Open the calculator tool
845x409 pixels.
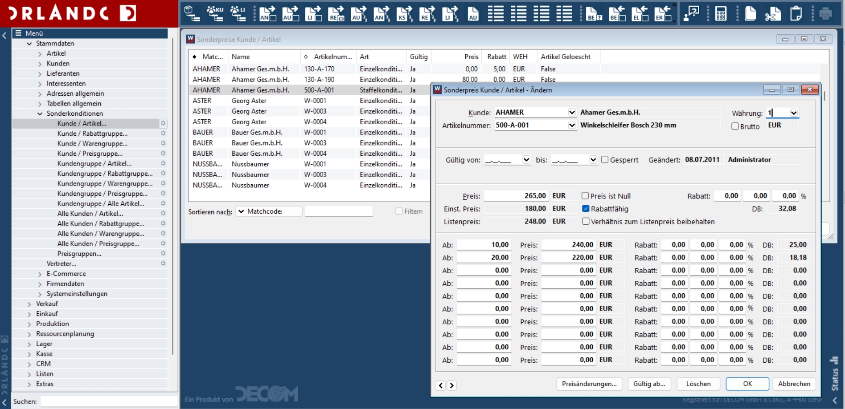click(721, 13)
